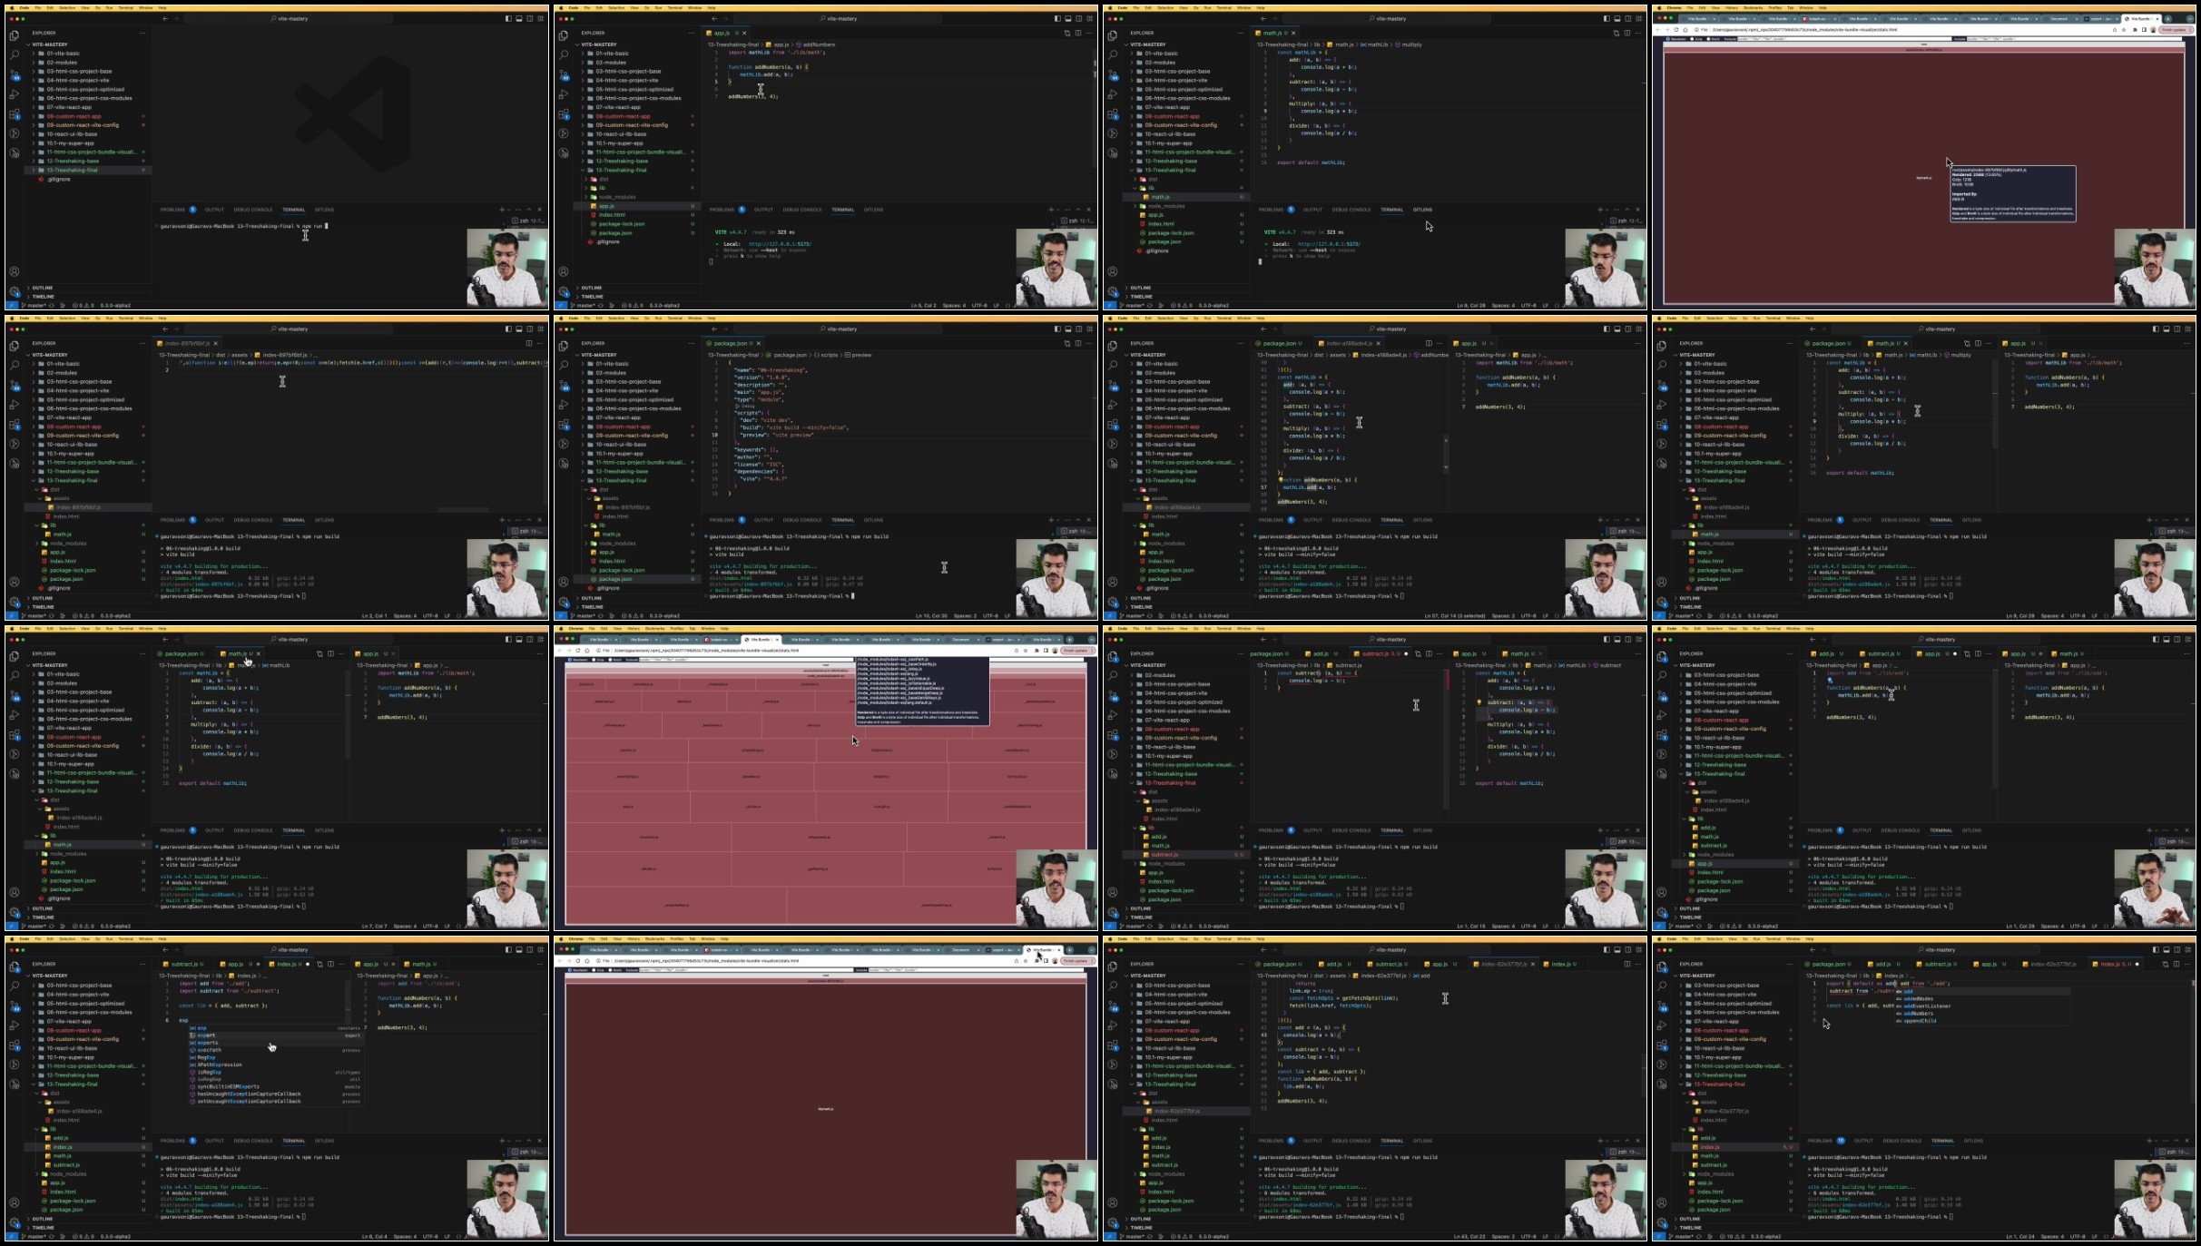This screenshot has height=1246, width=2201.
Task: Open Local 127.0.0.1:5173 link in the app.js-only frame
Action: (x=780, y=244)
